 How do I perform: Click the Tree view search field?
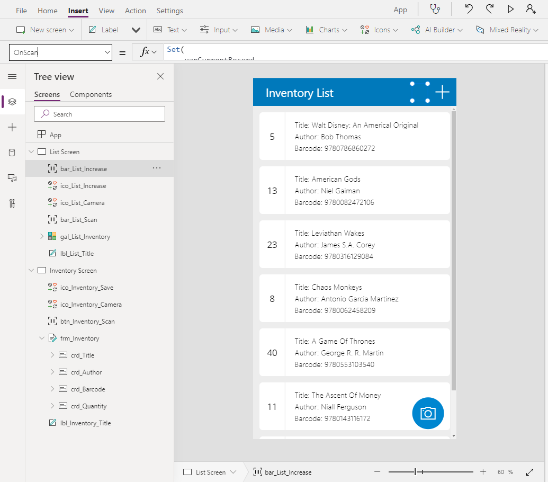point(100,114)
